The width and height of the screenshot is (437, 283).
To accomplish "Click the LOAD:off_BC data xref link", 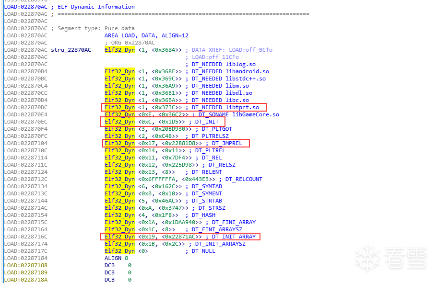I will pyautogui.click(x=250, y=50).
